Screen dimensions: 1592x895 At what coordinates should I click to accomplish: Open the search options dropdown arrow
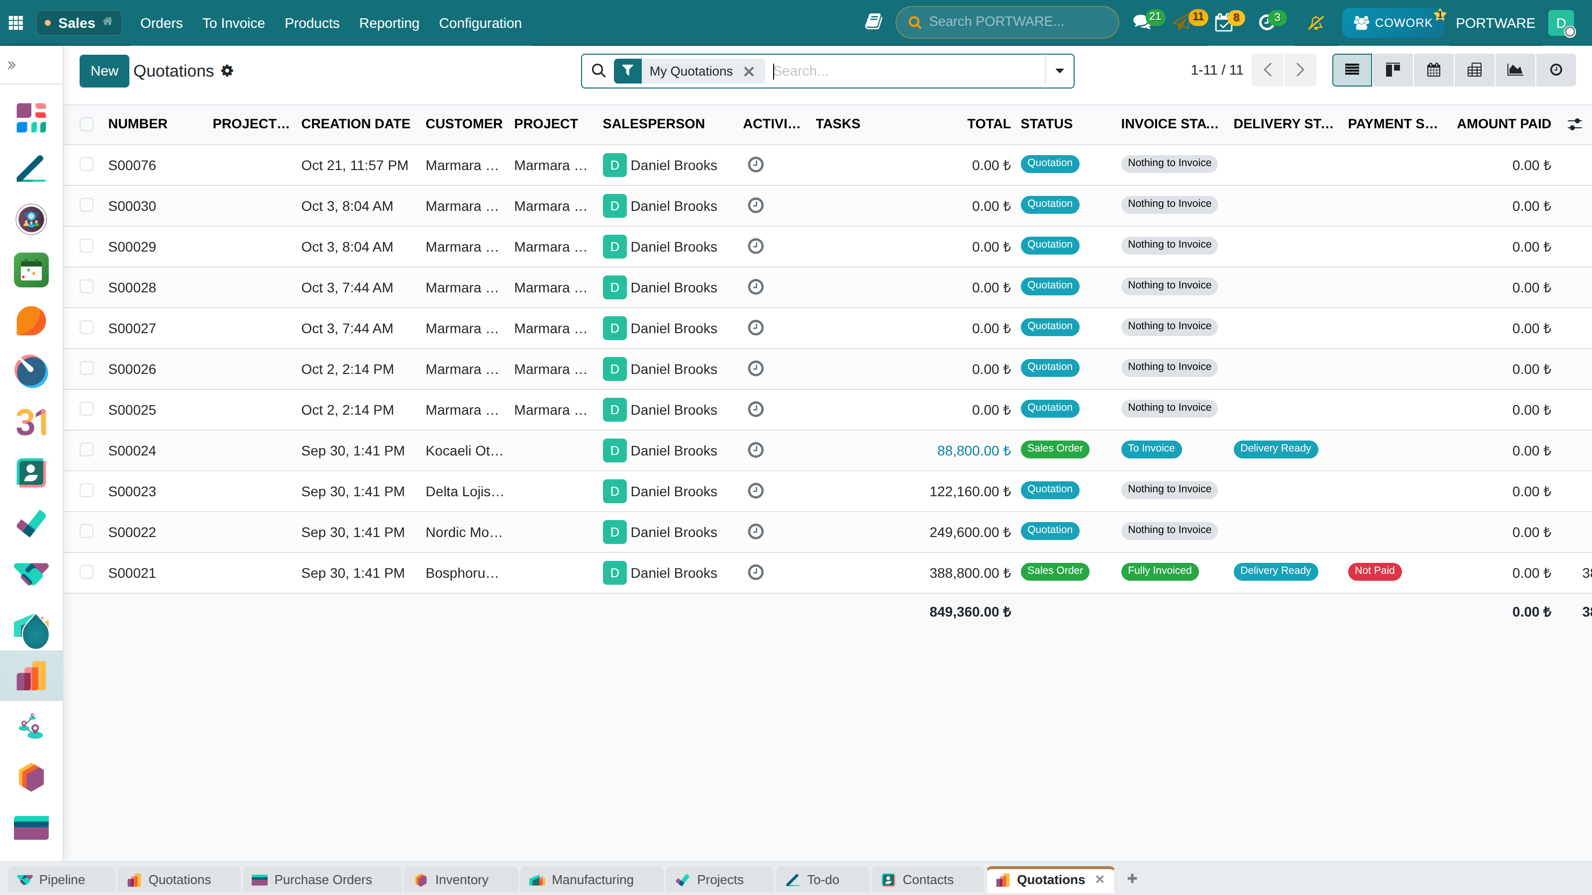coord(1059,71)
